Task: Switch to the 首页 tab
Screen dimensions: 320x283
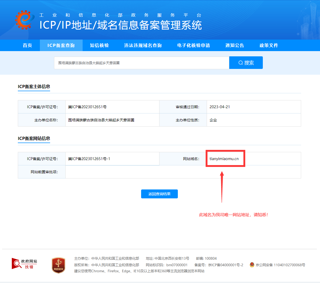Action: pos(27,45)
